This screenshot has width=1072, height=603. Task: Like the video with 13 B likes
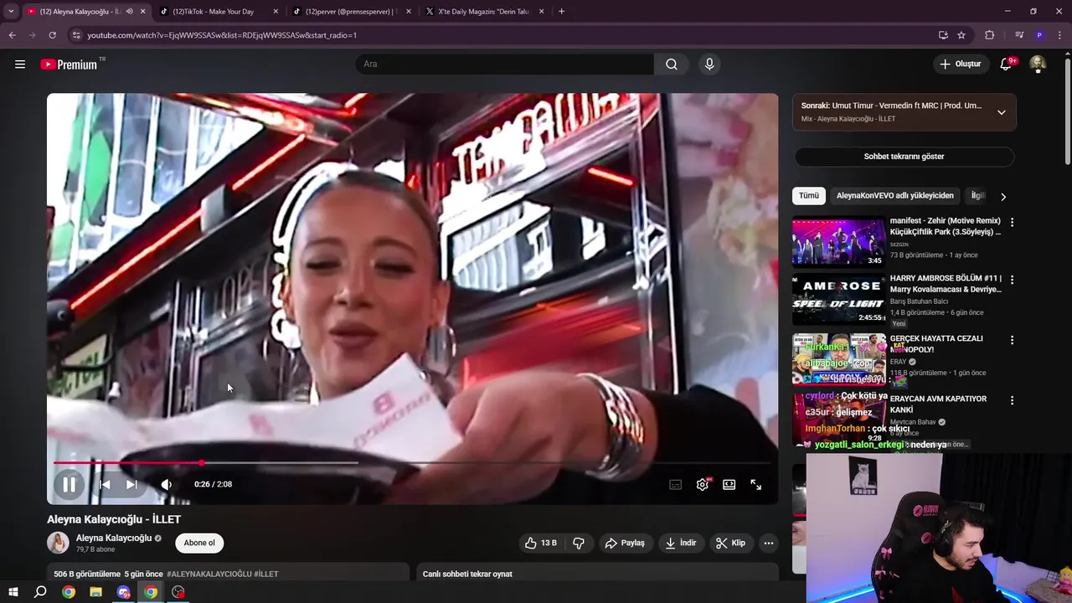pyautogui.click(x=541, y=543)
